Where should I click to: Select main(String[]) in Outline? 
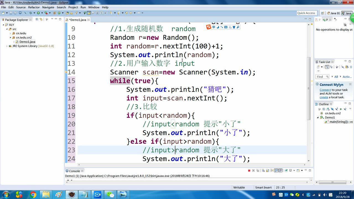click(339, 122)
